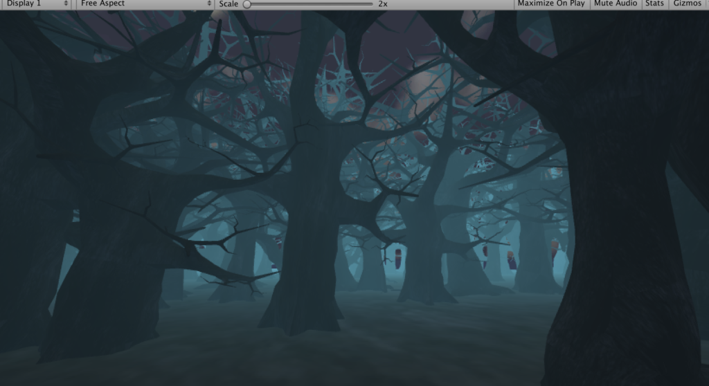Open the Free Aspect ratio dropdown
709x386 pixels.
(x=145, y=3)
